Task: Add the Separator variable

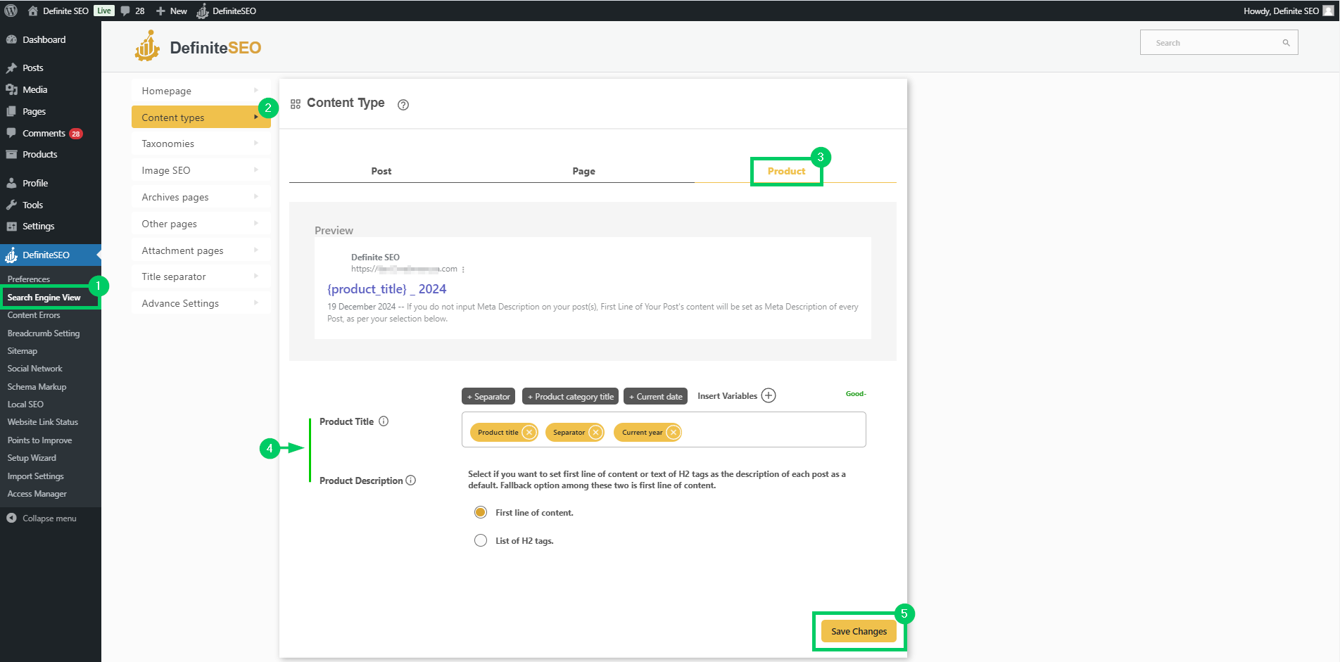Action: tap(488, 396)
